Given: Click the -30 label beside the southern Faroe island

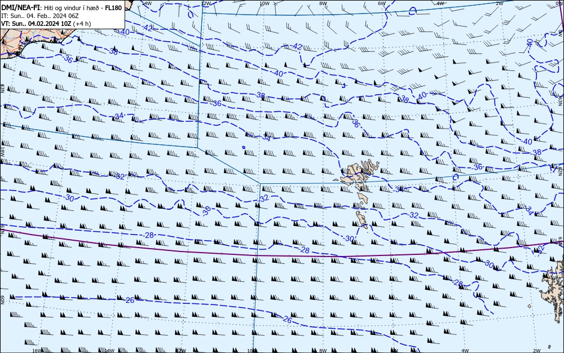Looking at the screenshot, I should click(349, 239).
